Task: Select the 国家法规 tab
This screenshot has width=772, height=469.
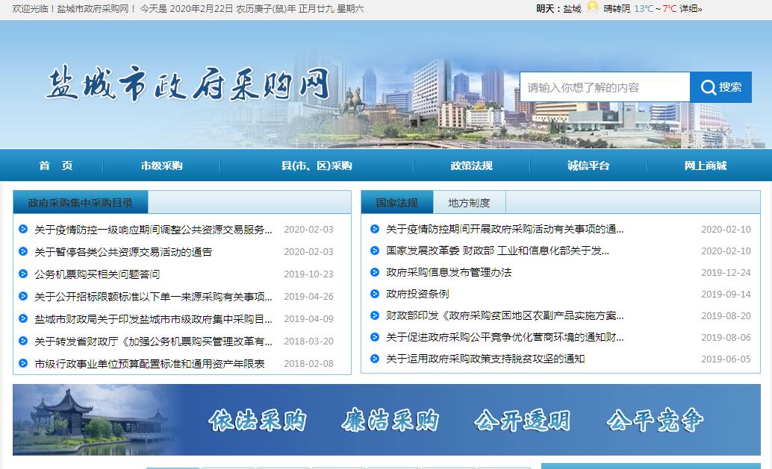Action: click(x=396, y=203)
